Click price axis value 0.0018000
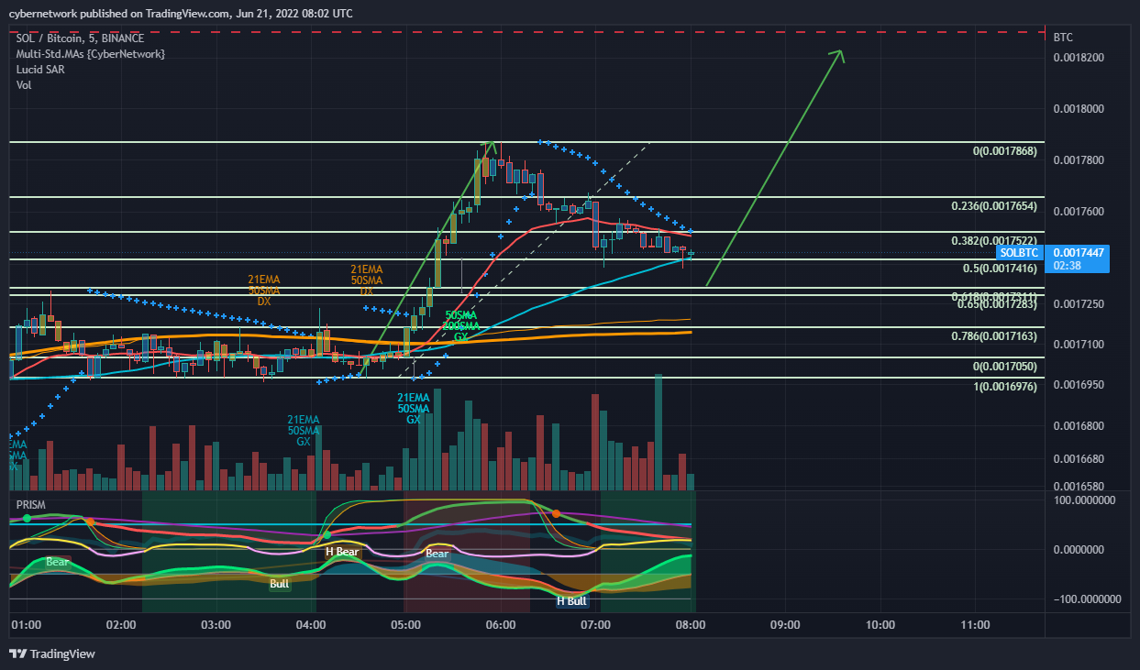This screenshot has width=1140, height=670. point(1079,109)
